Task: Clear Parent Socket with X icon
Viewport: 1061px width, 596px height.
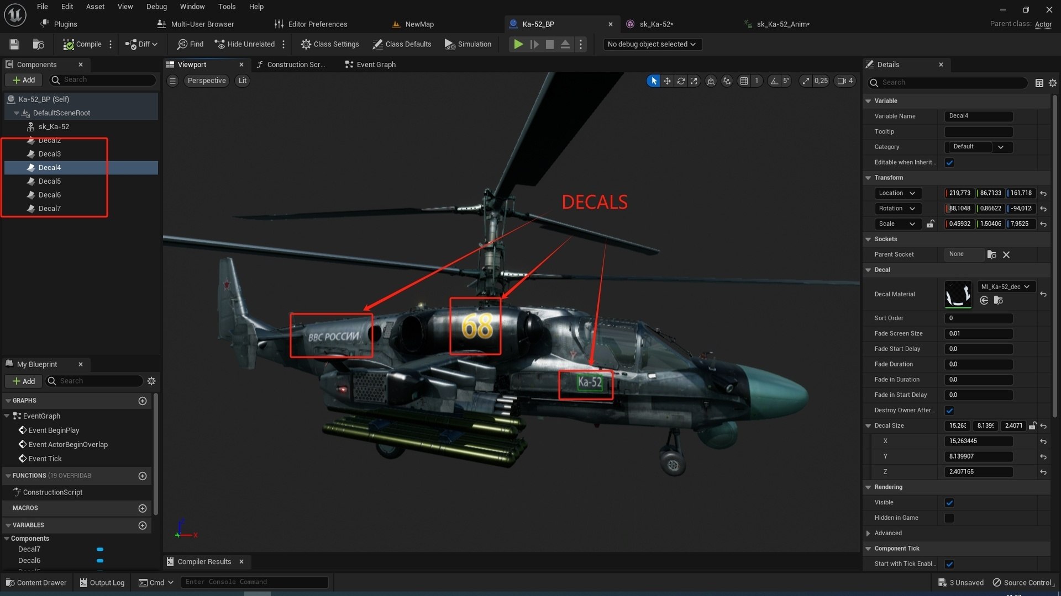Action: click(x=1006, y=254)
